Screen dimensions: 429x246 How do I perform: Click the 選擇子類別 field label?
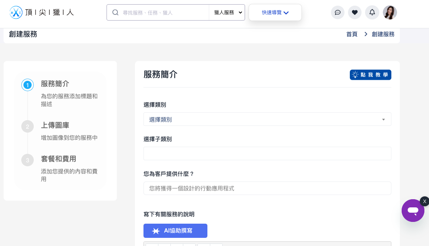click(158, 139)
